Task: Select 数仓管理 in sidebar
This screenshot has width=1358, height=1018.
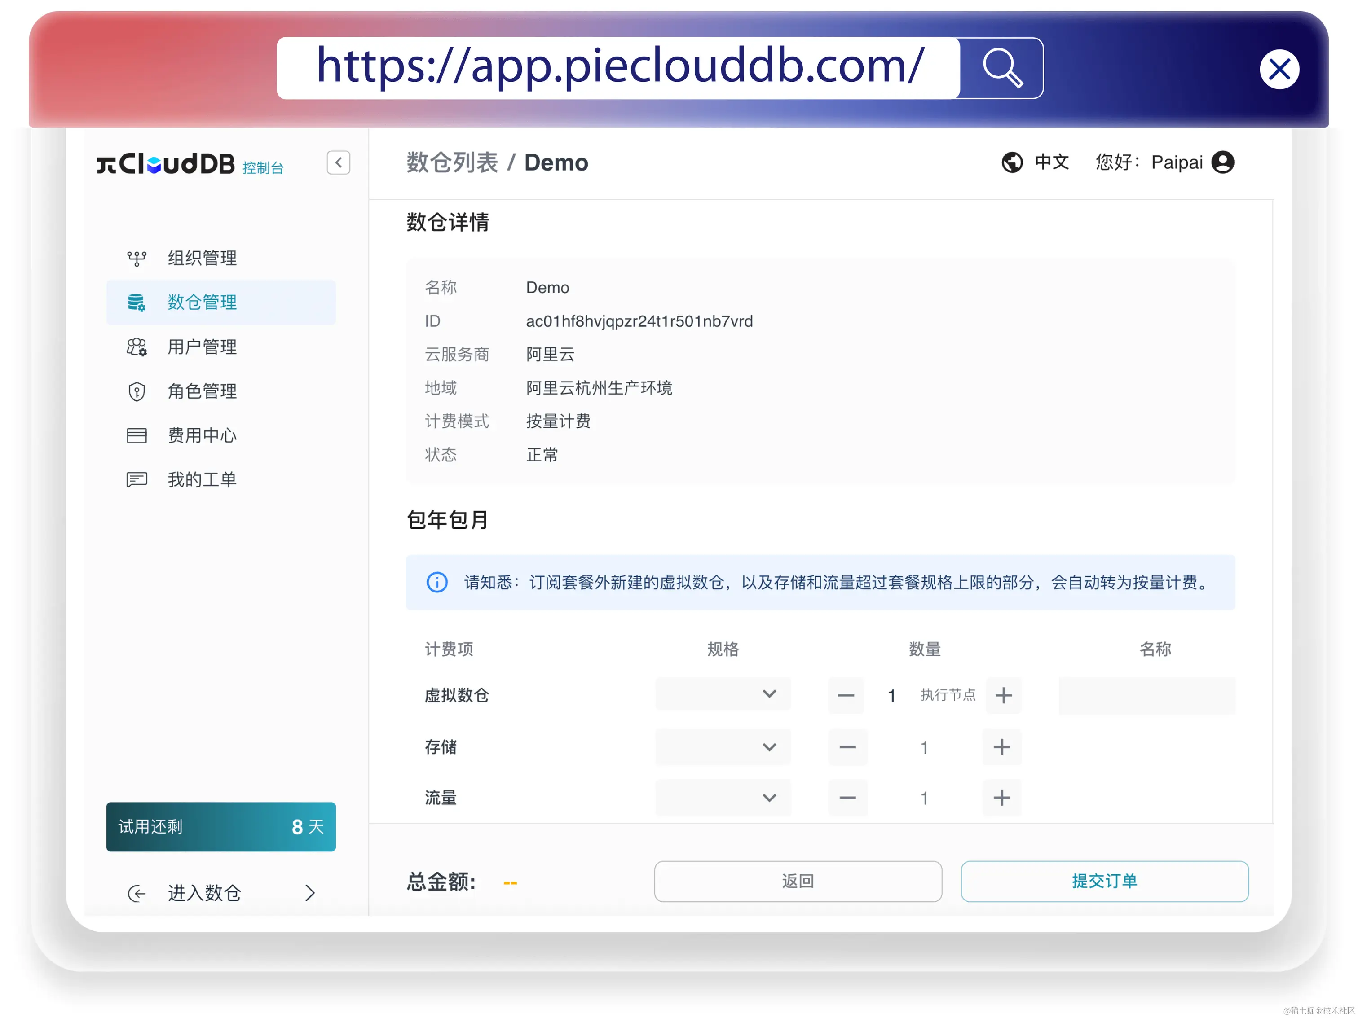Action: tap(202, 303)
